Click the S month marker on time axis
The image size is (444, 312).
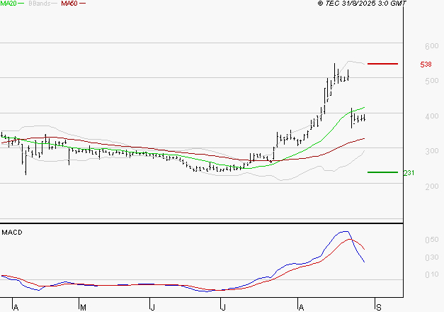tap(379, 308)
